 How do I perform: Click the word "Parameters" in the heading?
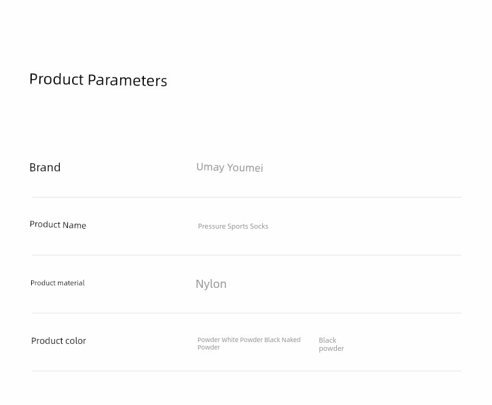pos(128,80)
